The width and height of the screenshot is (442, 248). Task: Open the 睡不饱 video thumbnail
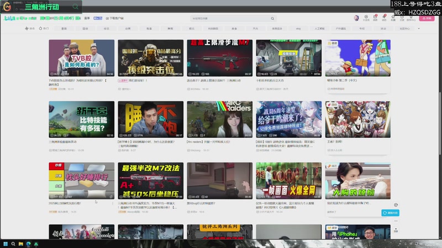click(x=150, y=120)
